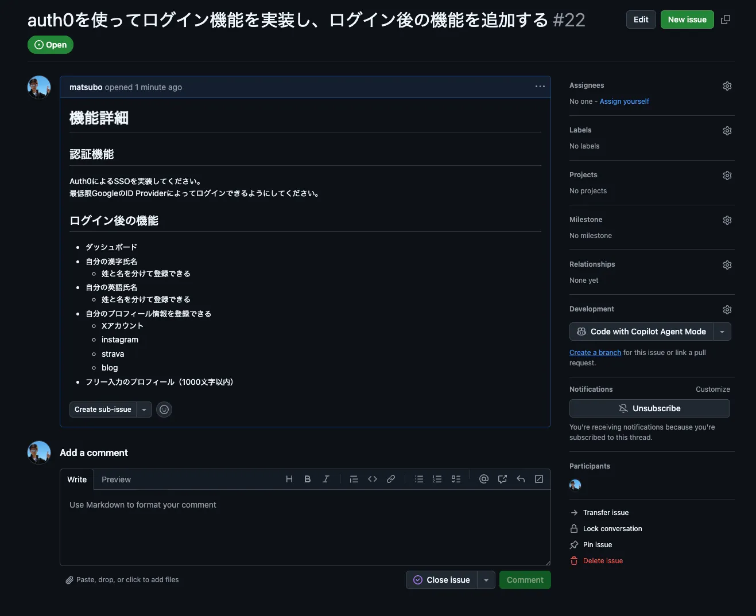Apply bold formatting in comment toolbar
756x616 pixels.
[308, 479]
